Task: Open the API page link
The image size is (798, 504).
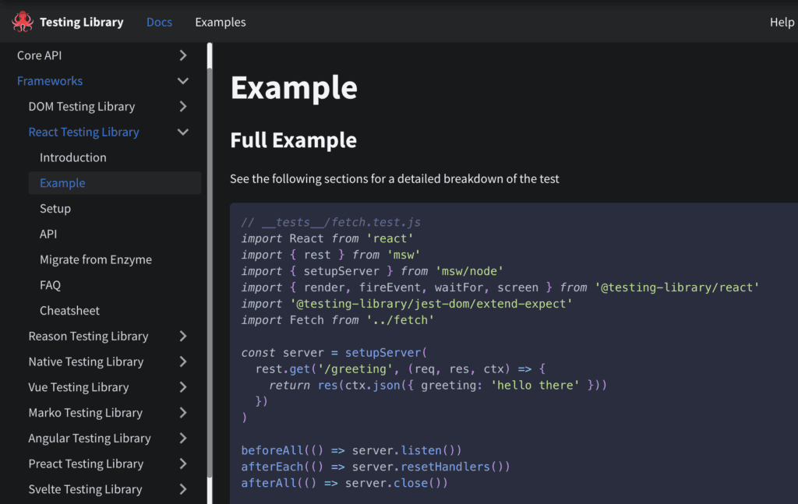Action: click(x=48, y=234)
